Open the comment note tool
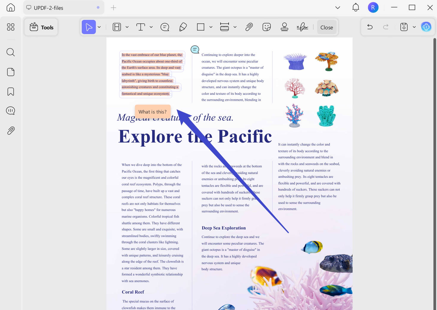The height and width of the screenshot is (310, 437). click(x=165, y=27)
